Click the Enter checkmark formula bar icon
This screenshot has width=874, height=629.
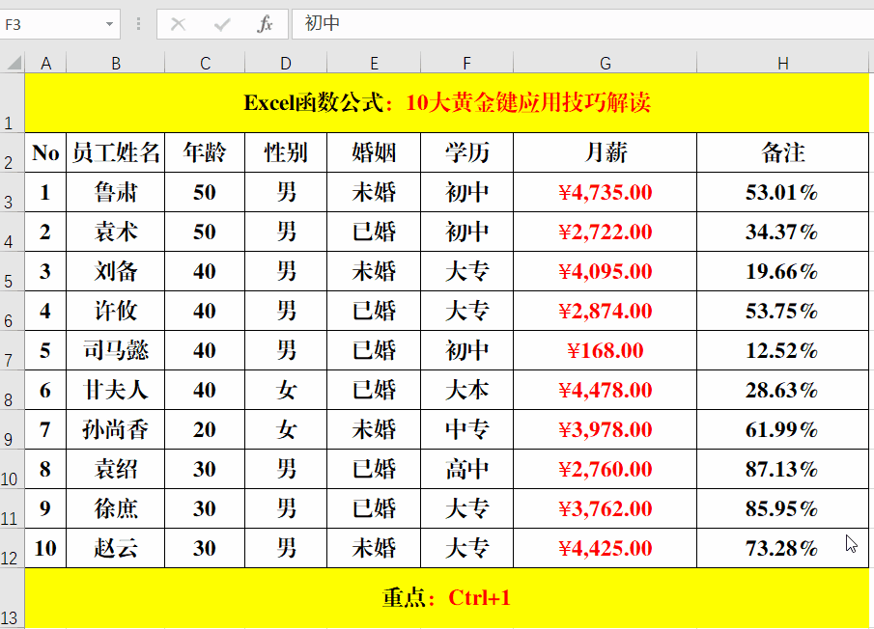(222, 24)
